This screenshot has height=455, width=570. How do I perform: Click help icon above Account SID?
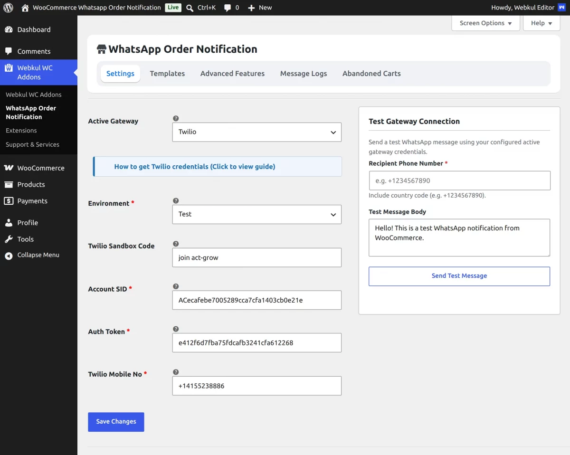[176, 286]
